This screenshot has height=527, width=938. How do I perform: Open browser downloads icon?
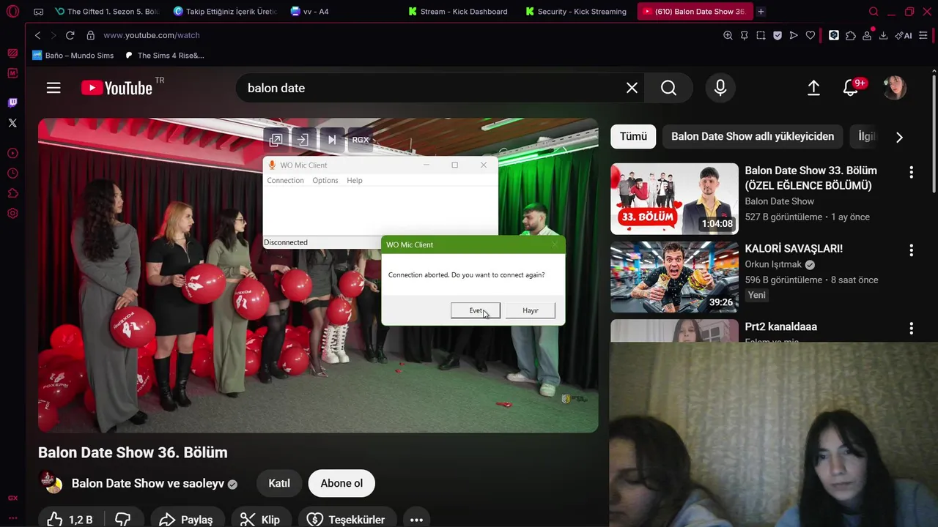883,35
